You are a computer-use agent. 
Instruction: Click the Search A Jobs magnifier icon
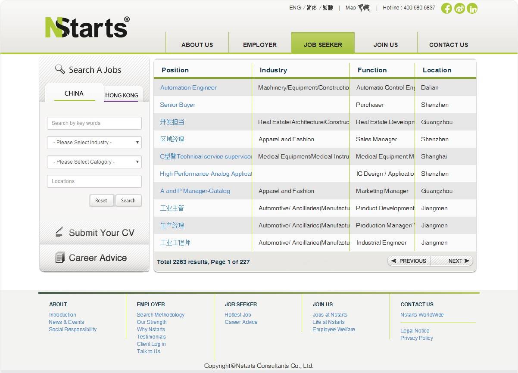pos(60,69)
